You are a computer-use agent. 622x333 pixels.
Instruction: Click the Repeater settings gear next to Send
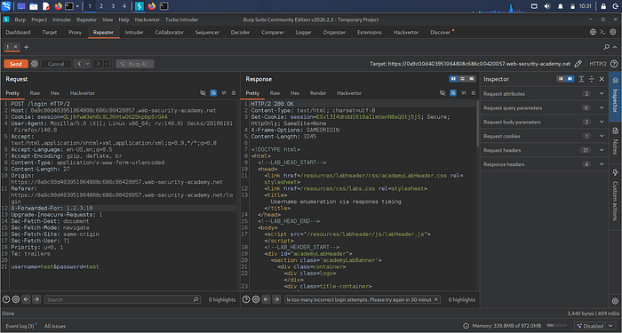click(x=35, y=64)
